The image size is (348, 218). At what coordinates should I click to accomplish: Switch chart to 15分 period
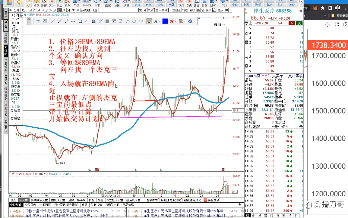coord(37,10)
